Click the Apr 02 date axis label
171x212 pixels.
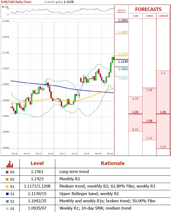(51, 154)
